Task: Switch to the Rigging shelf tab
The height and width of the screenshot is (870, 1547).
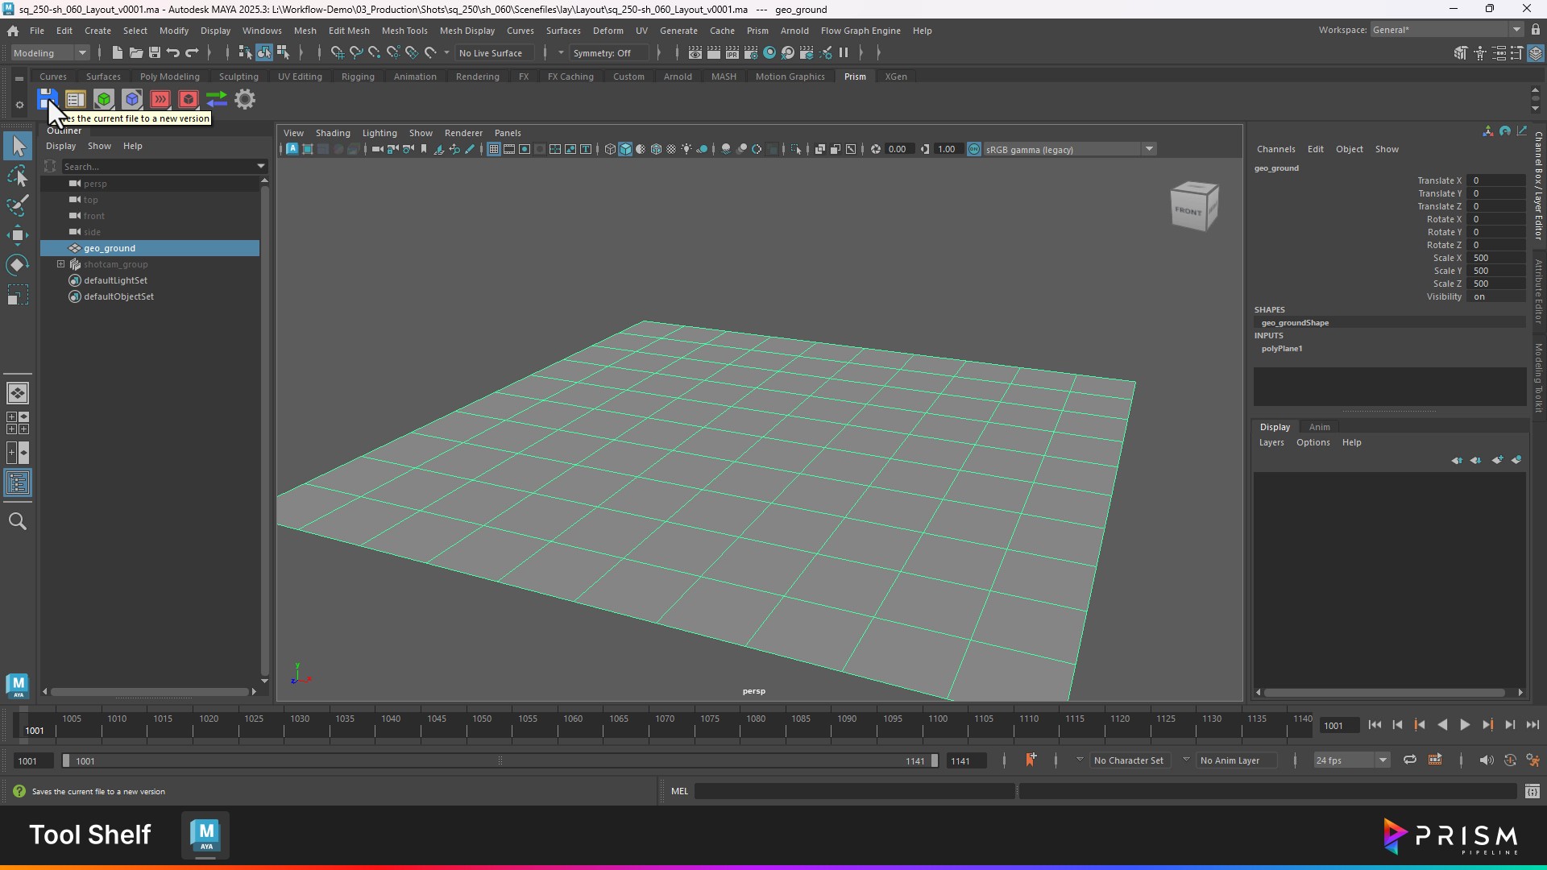Action: pyautogui.click(x=358, y=77)
